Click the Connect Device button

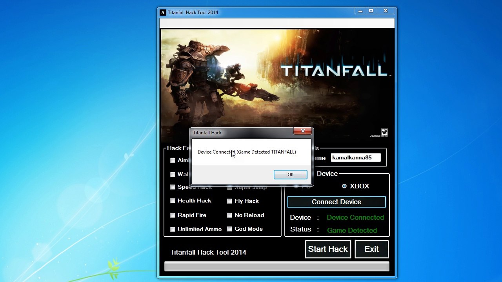[x=336, y=202]
